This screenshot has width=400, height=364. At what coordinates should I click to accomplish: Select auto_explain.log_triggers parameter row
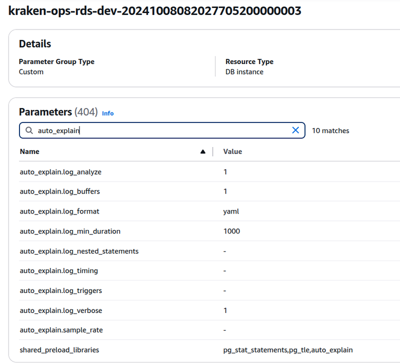click(x=209, y=290)
